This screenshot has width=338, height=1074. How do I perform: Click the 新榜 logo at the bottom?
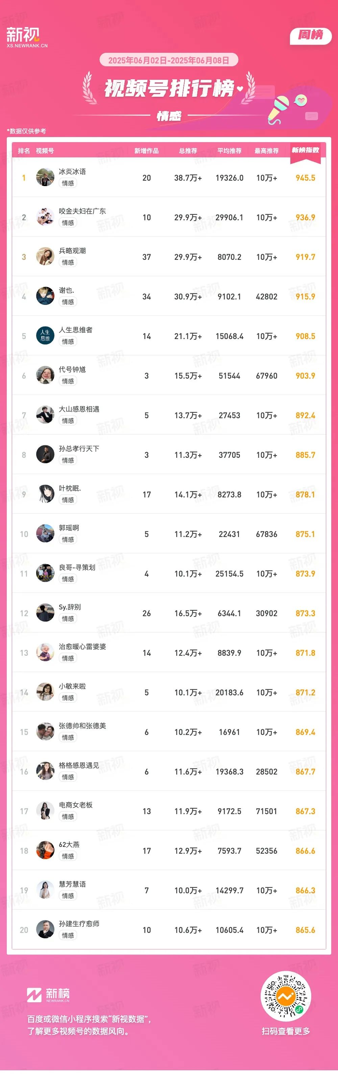point(48,995)
